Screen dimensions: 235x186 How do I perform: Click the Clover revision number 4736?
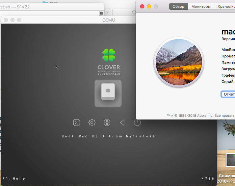[x=208, y=178]
